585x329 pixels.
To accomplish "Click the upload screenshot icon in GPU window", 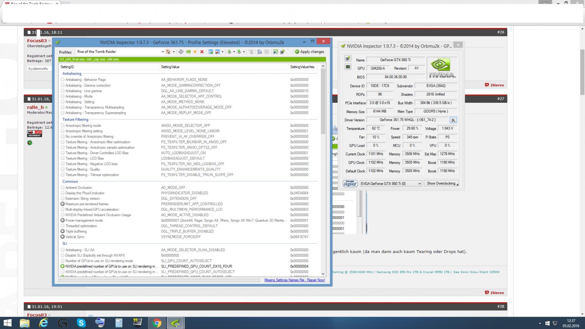I will click(x=348, y=58).
